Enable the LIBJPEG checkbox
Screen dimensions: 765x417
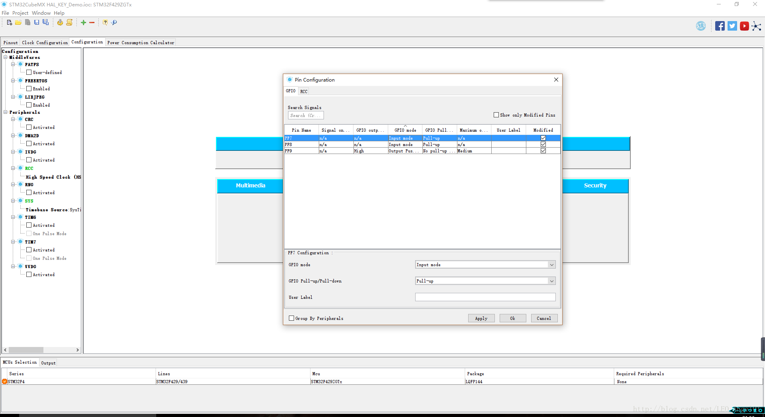pyautogui.click(x=29, y=105)
